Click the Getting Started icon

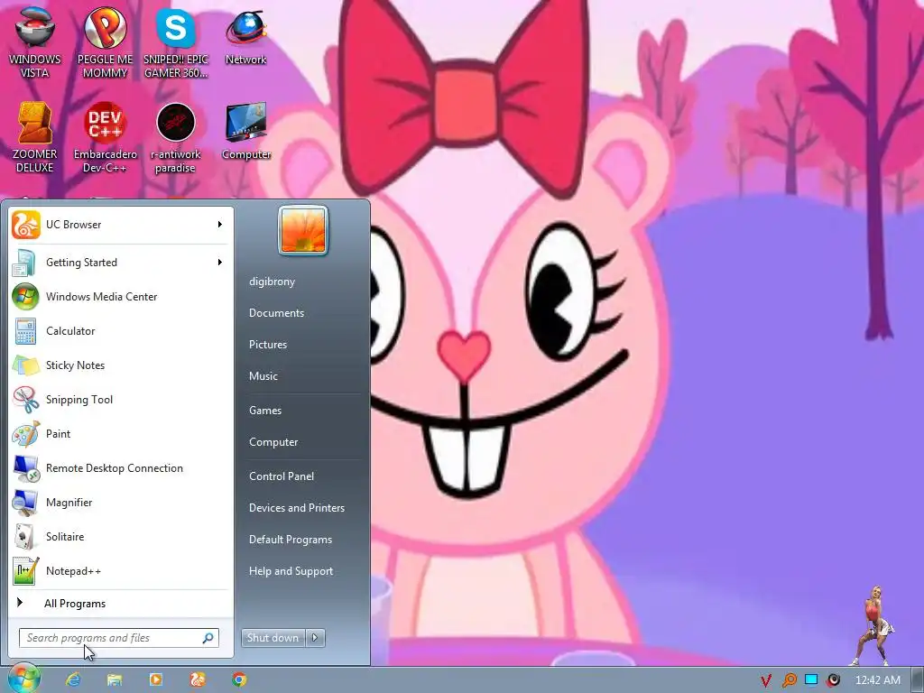click(24, 263)
